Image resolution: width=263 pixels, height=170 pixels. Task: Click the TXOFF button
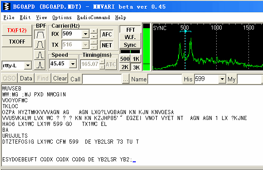[x=17, y=42]
